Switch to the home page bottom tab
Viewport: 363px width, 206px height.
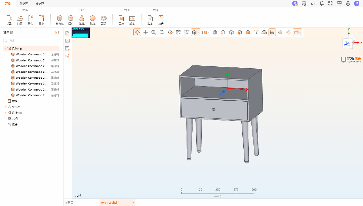(69, 203)
